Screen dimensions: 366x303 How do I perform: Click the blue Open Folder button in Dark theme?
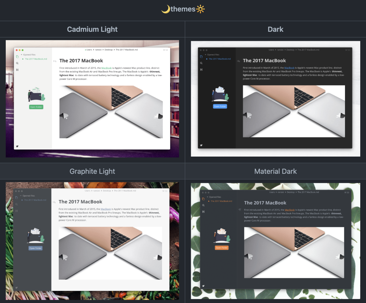220,107
